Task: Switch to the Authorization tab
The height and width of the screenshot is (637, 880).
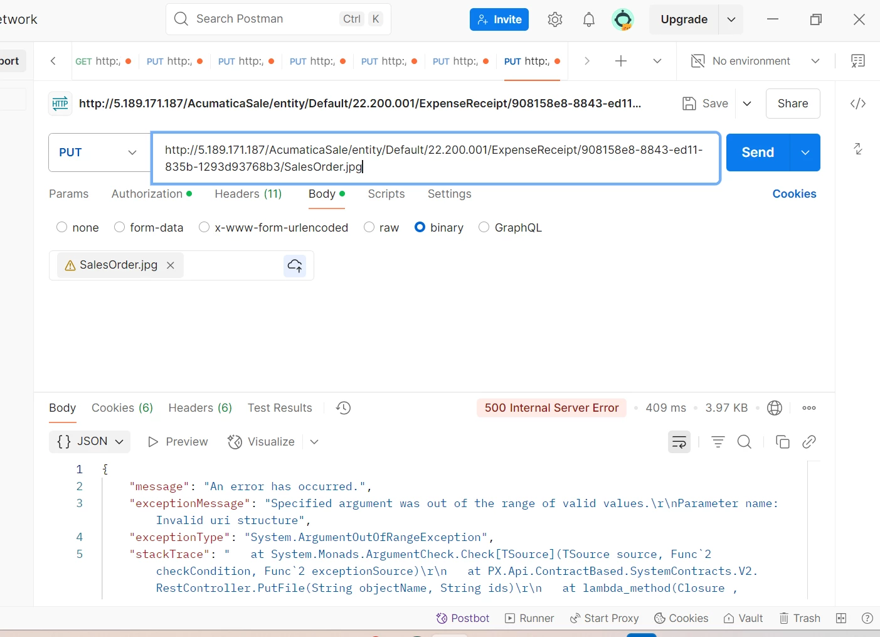Action: [x=152, y=194]
